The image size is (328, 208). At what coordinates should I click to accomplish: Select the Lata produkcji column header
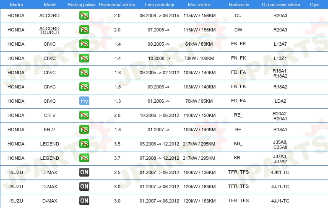tap(159, 5)
